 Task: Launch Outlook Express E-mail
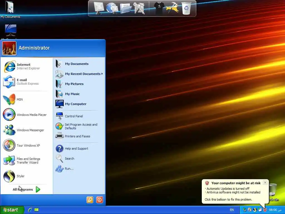[27, 82]
